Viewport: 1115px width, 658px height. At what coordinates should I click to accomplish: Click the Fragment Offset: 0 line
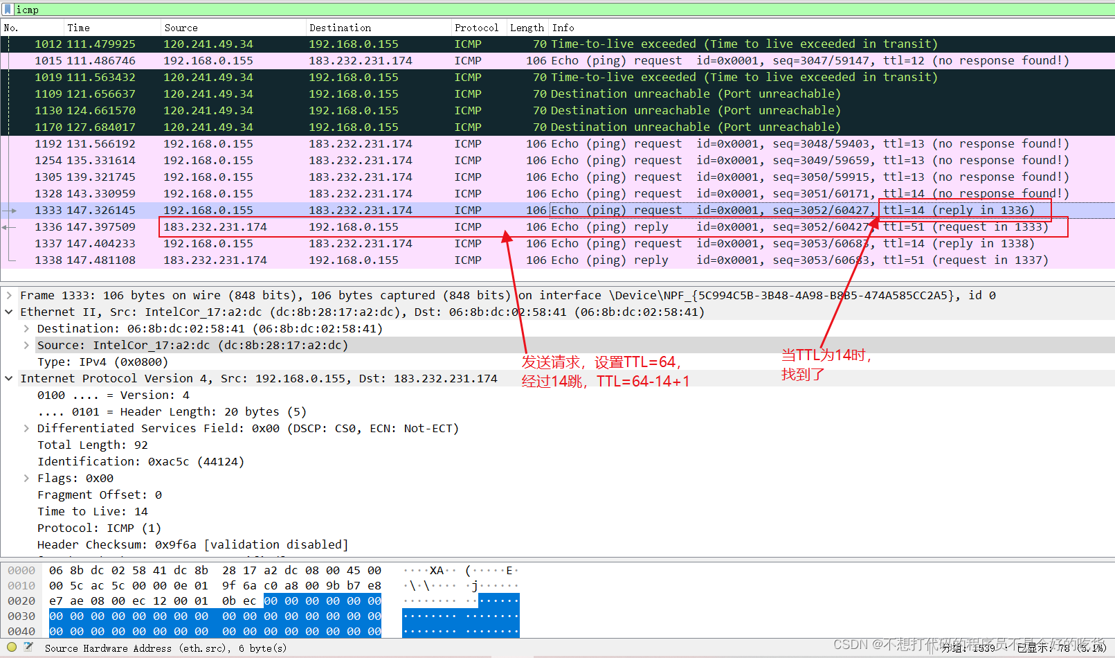(100, 495)
